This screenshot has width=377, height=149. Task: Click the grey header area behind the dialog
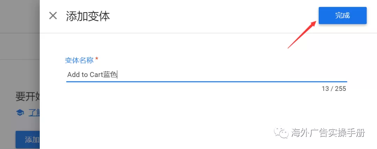19,16
